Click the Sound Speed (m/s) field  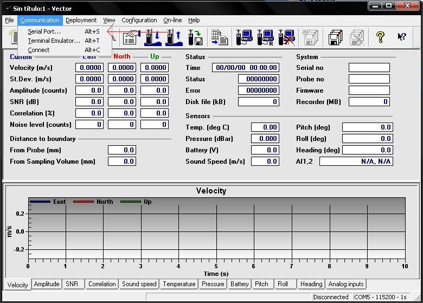click(x=265, y=161)
